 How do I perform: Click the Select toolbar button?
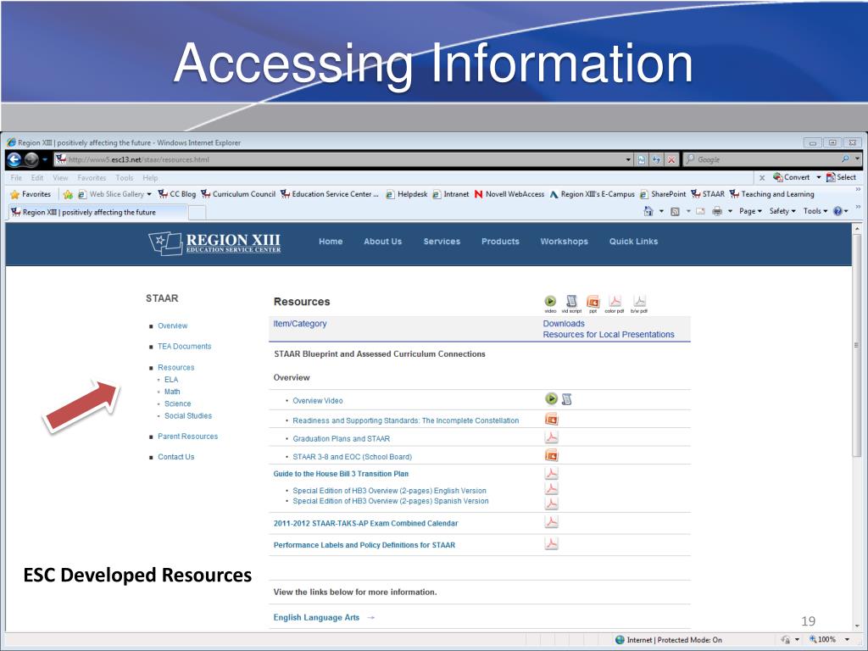841,177
